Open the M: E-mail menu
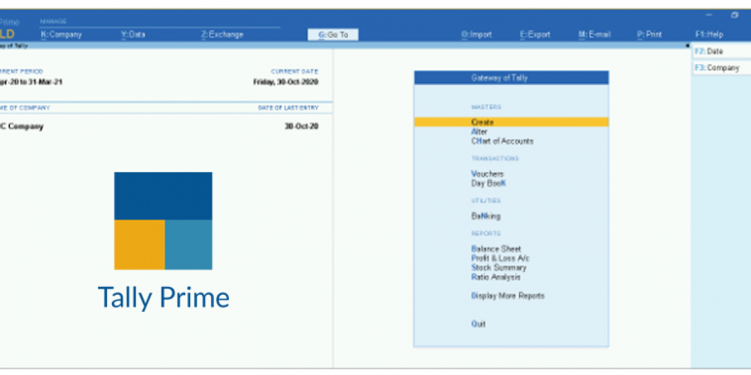751x375 pixels. point(595,35)
